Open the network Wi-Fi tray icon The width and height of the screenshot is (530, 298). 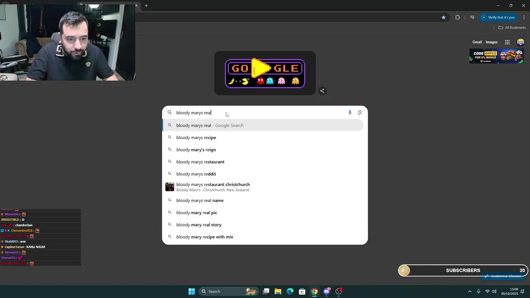pos(487,291)
